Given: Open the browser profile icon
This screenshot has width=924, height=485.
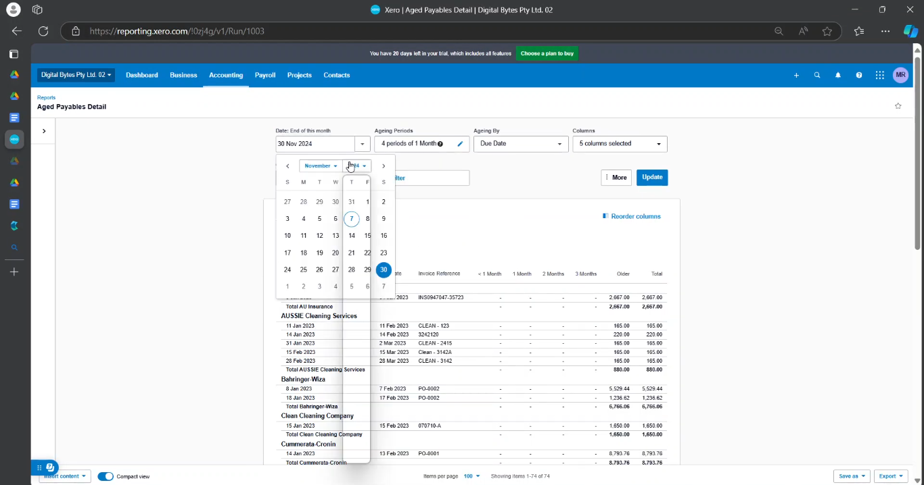Looking at the screenshot, I should click(x=13, y=9).
